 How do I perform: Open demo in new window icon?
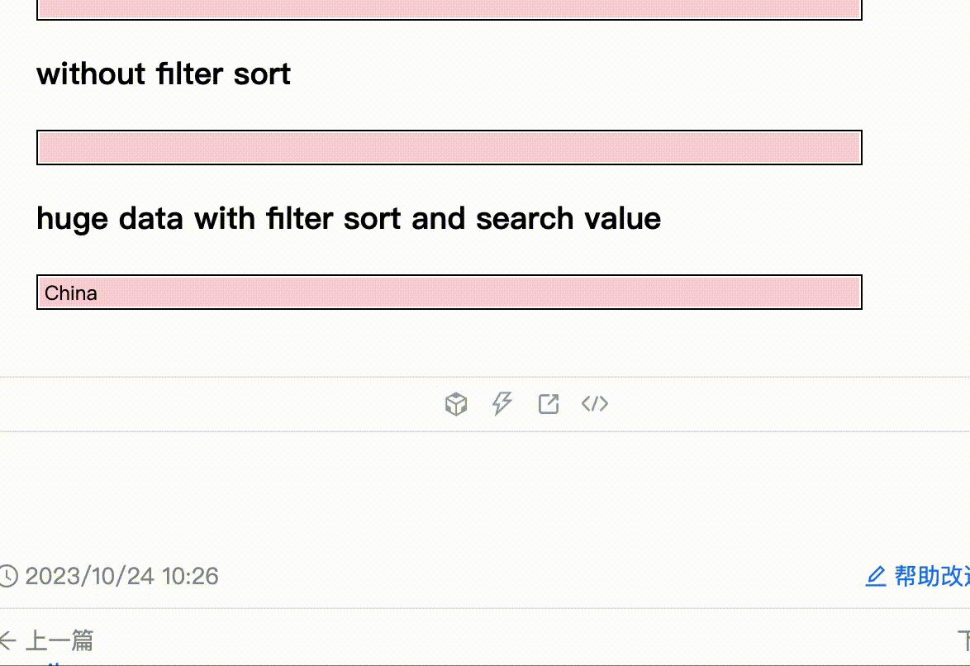(549, 404)
